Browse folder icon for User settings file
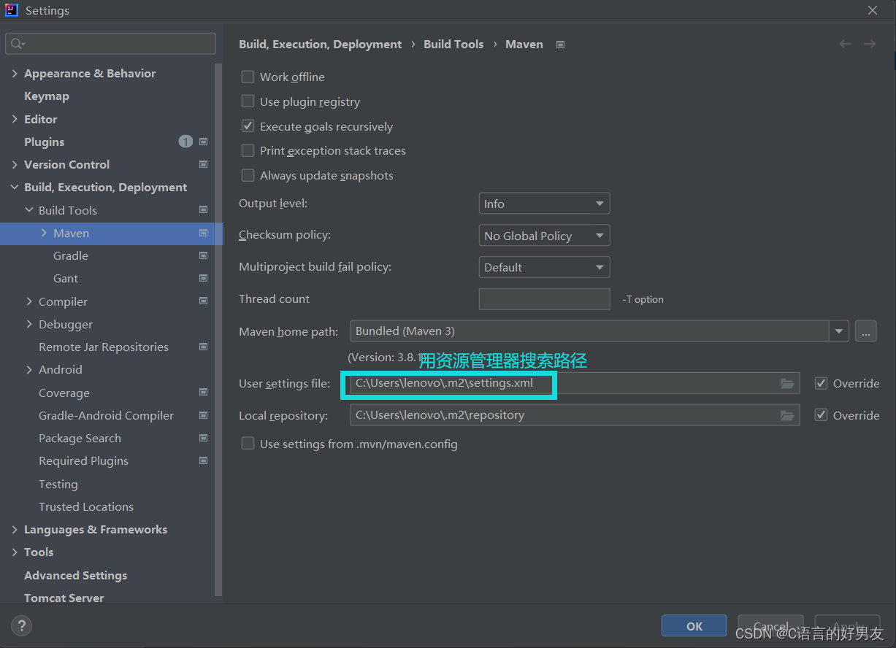The image size is (896, 648). pos(787,383)
